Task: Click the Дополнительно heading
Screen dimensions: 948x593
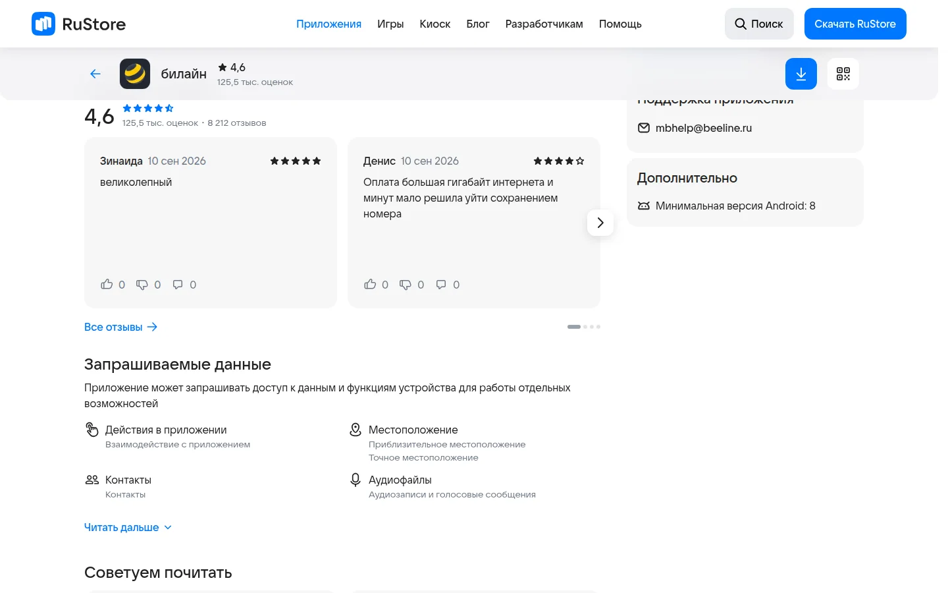Action: (687, 178)
